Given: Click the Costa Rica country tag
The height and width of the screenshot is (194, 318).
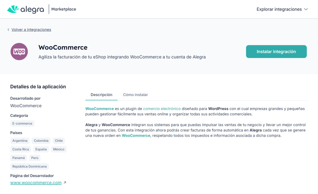Looking at the screenshot, I should 21,149.
